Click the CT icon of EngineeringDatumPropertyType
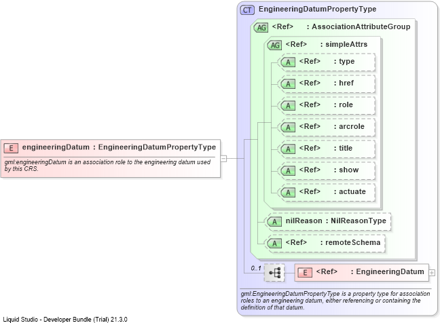The image size is (440, 323). click(247, 10)
